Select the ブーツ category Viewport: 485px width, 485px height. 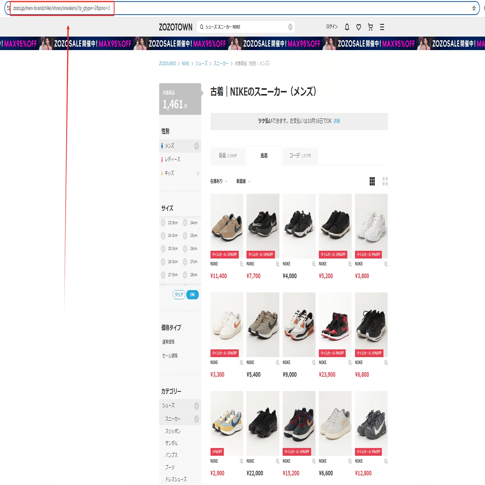170,467
